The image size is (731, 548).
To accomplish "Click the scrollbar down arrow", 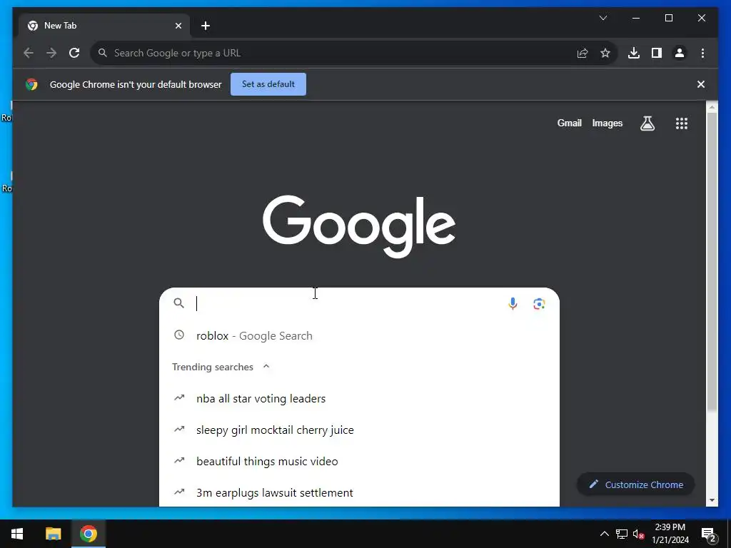I will click(712, 500).
